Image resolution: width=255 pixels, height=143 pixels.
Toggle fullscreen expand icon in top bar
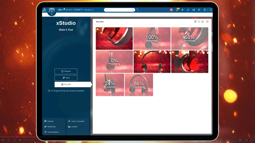pyautogui.click(x=211, y=10)
